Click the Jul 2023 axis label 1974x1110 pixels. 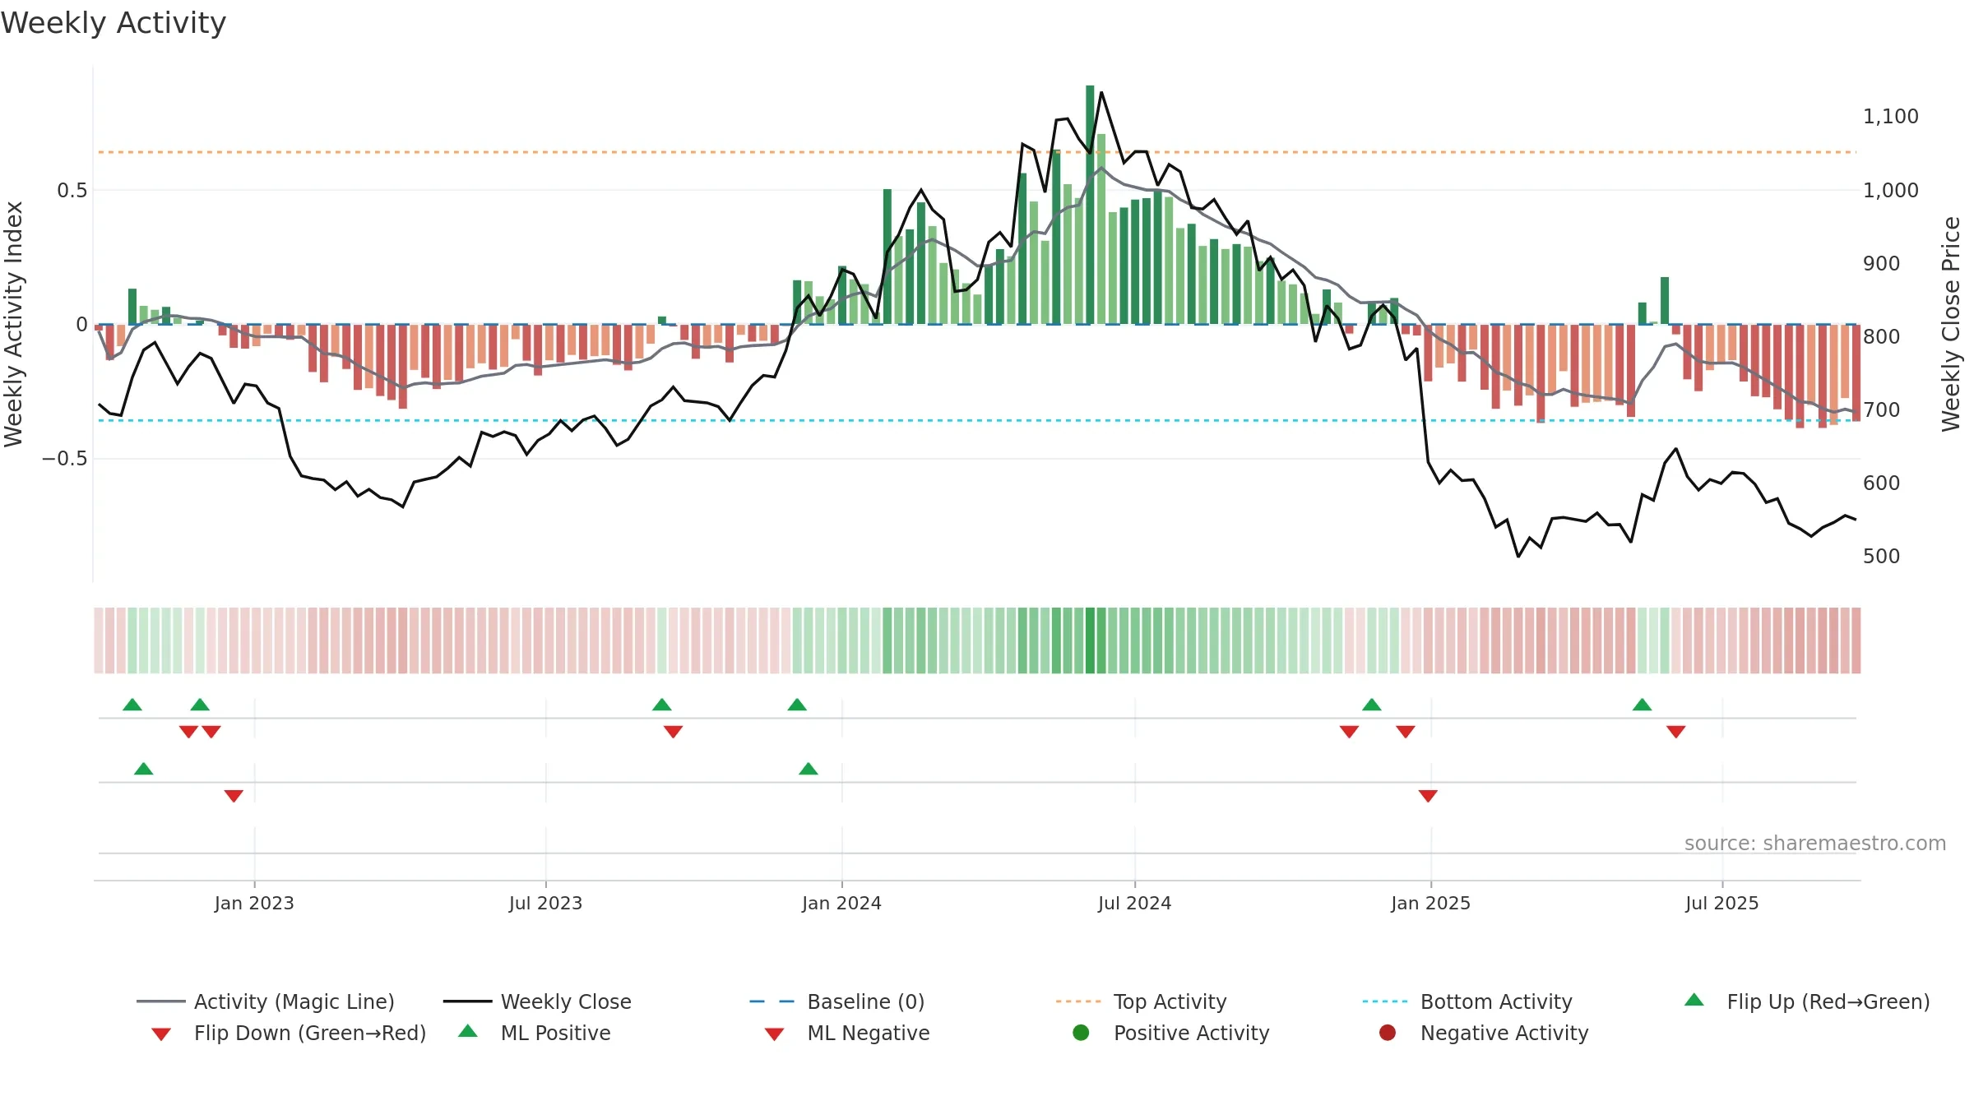click(x=545, y=903)
